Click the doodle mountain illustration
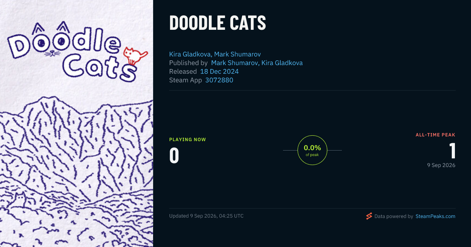 click(x=77, y=173)
